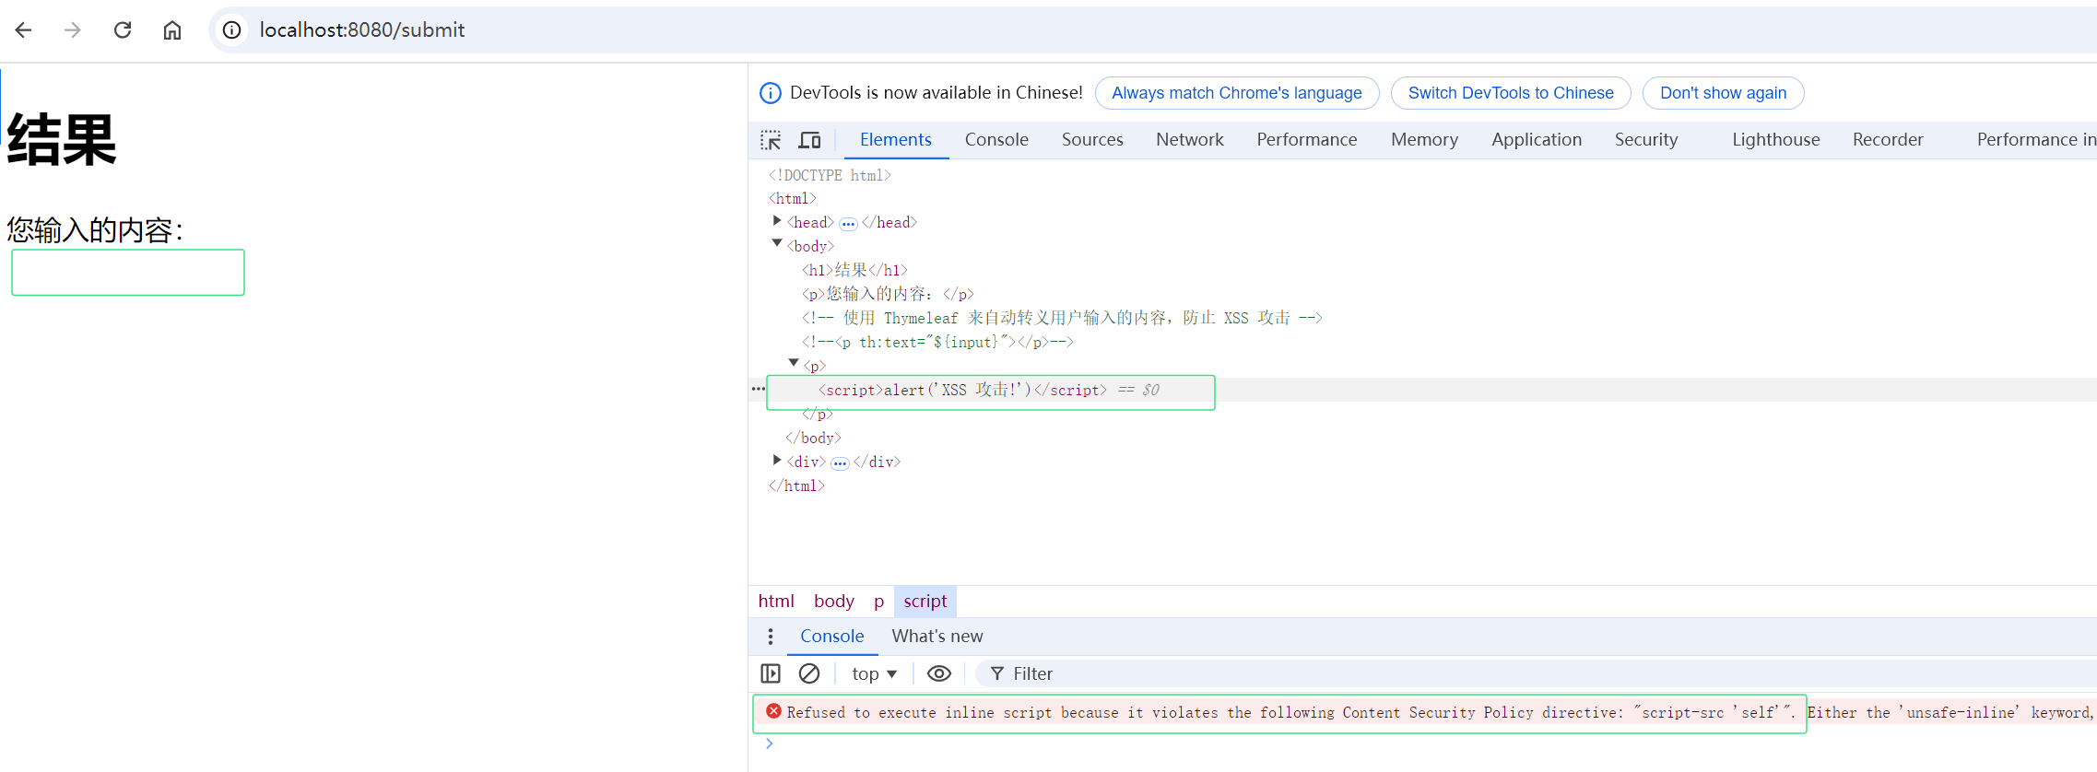Select html in the breadcrumb bar

click(776, 602)
